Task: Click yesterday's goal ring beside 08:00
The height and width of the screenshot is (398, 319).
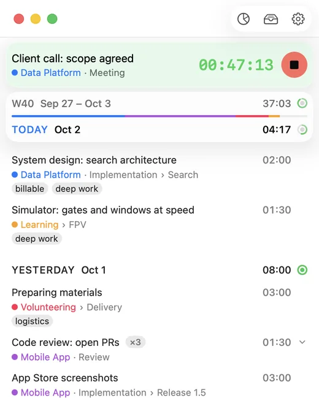Action: 302,270
